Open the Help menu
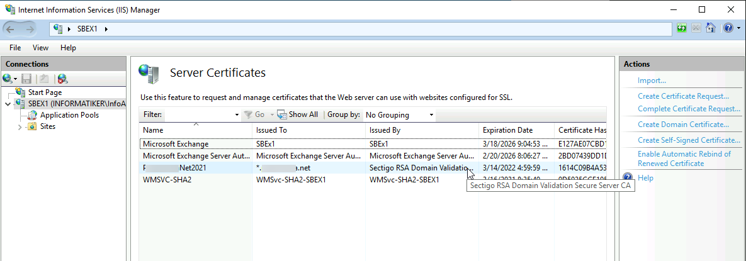Image resolution: width=746 pixels, height=261 pixels. pos(68,48)
